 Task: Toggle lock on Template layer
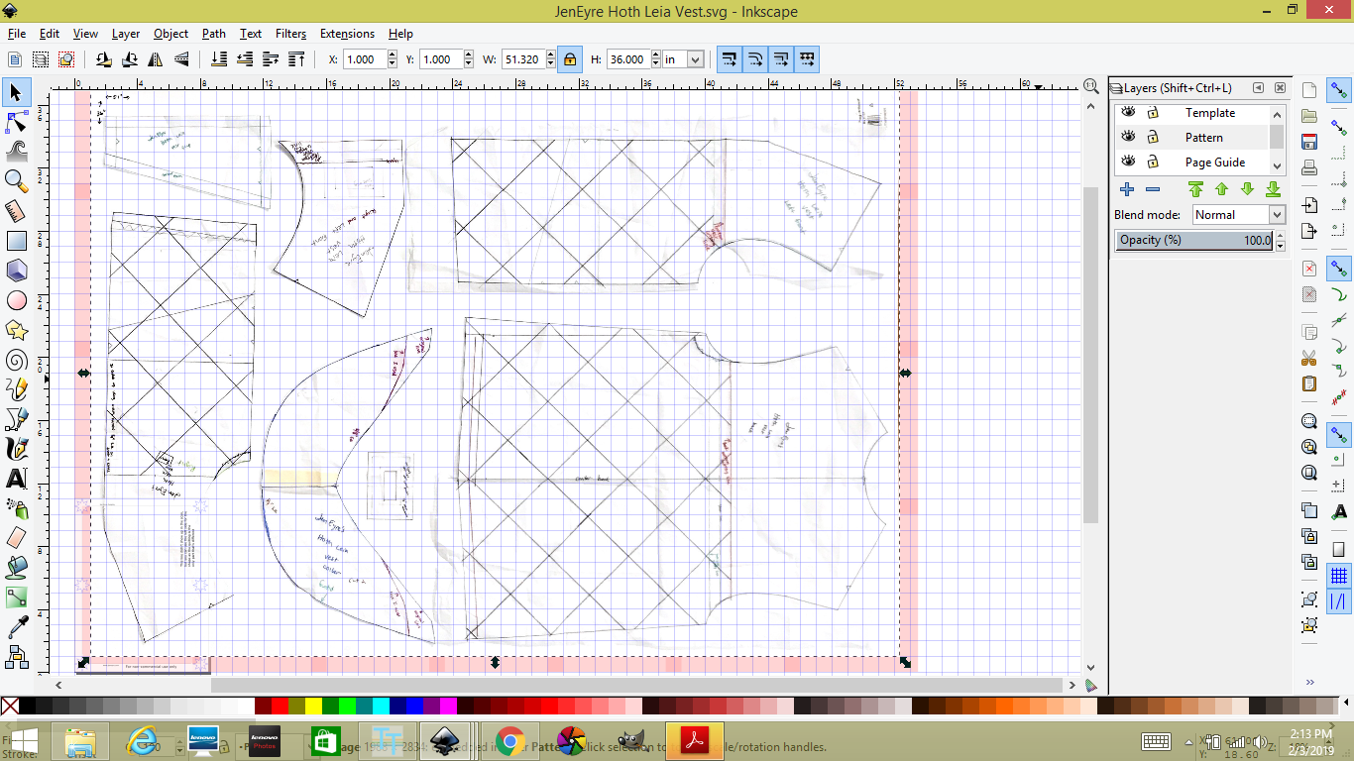(1153, 112)
